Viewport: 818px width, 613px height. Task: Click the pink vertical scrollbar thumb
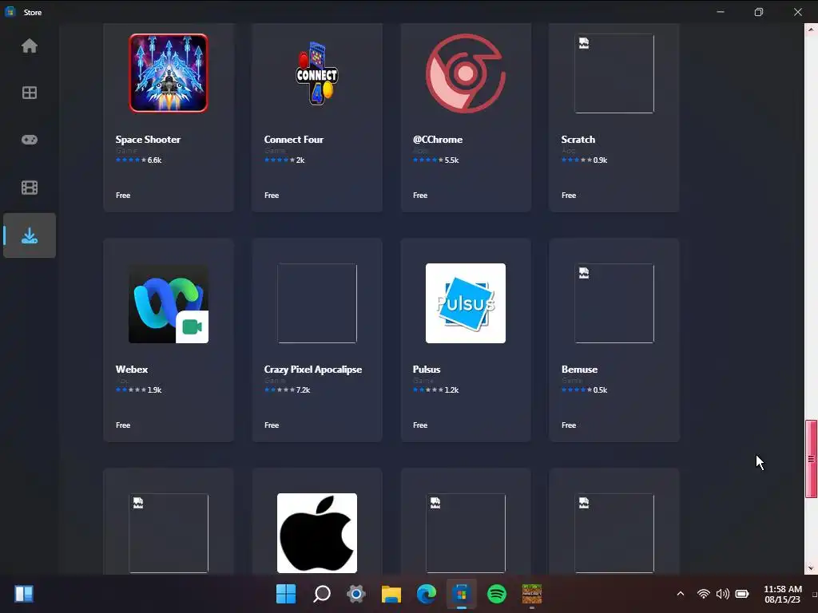coord(812,459)
